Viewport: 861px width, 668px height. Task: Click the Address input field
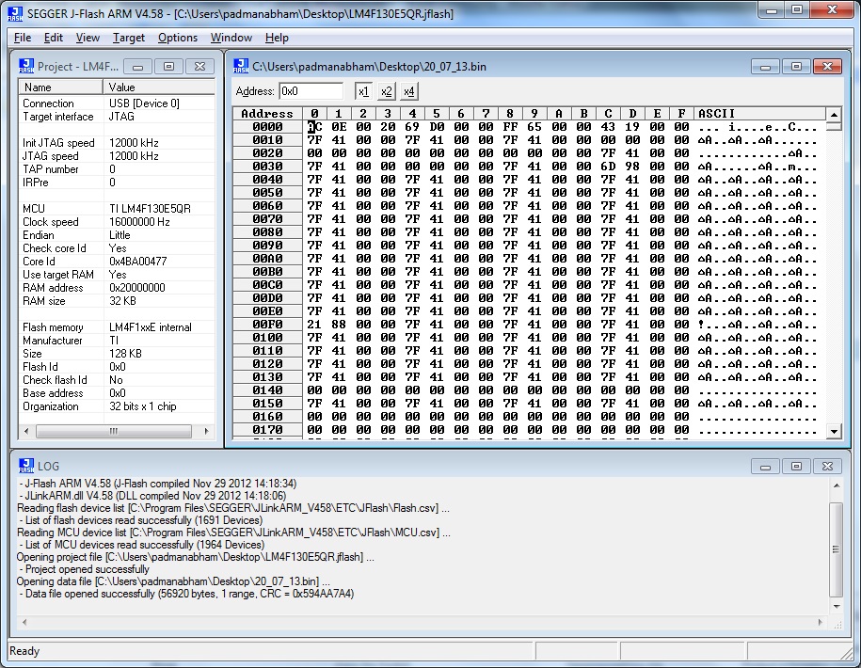[311, 91]
